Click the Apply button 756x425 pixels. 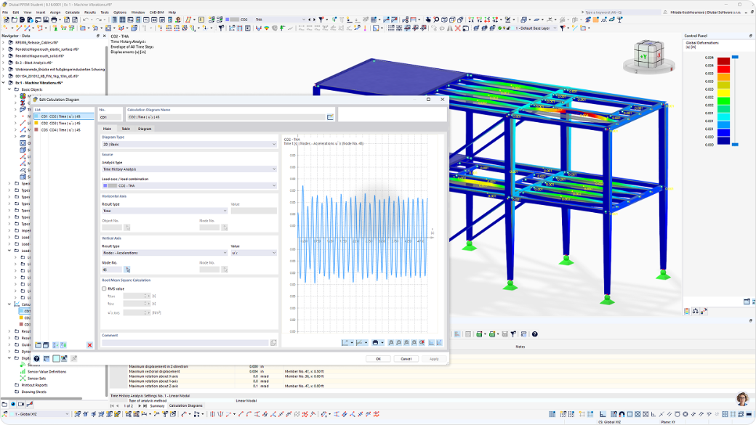[x=434, y=358]
